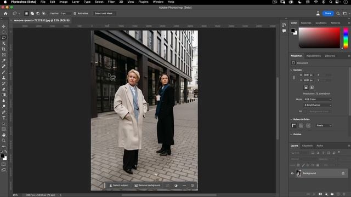Select the Zoom tool in the toolbar

point(4,141)
